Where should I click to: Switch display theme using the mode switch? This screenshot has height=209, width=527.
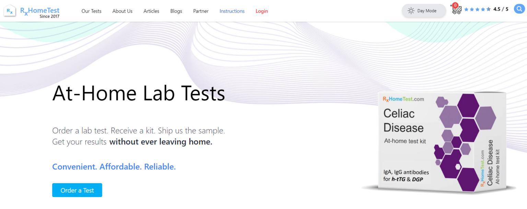[424, 11]
